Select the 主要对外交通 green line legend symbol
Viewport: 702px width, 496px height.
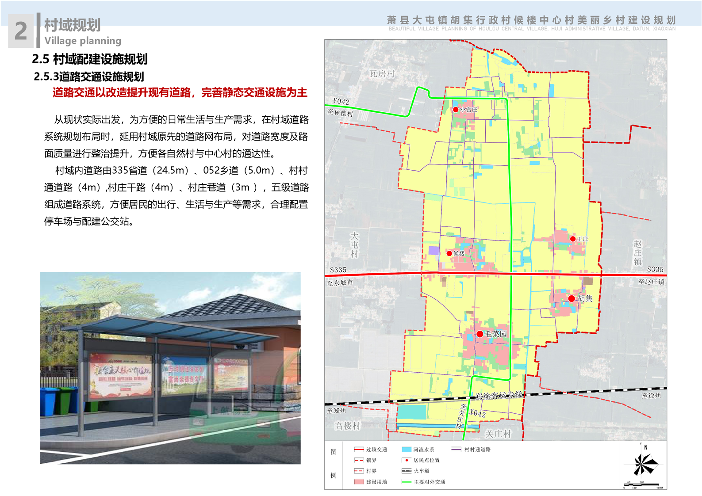(x=406, y=482)
